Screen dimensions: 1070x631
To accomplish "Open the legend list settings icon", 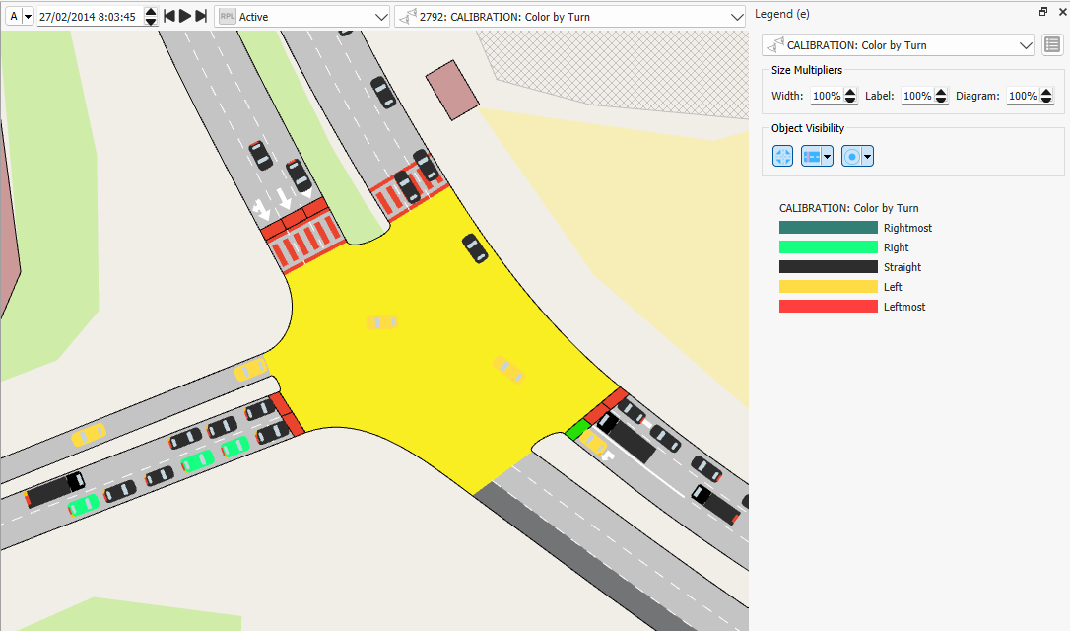I will [x=1052, y=44].
